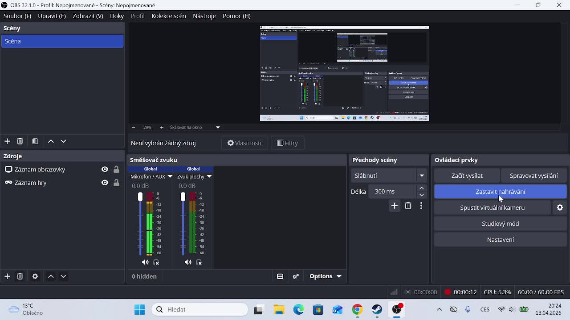
Task: Expand the Zvuk plochy channel dropdown arrow
Action: (209, 176)
